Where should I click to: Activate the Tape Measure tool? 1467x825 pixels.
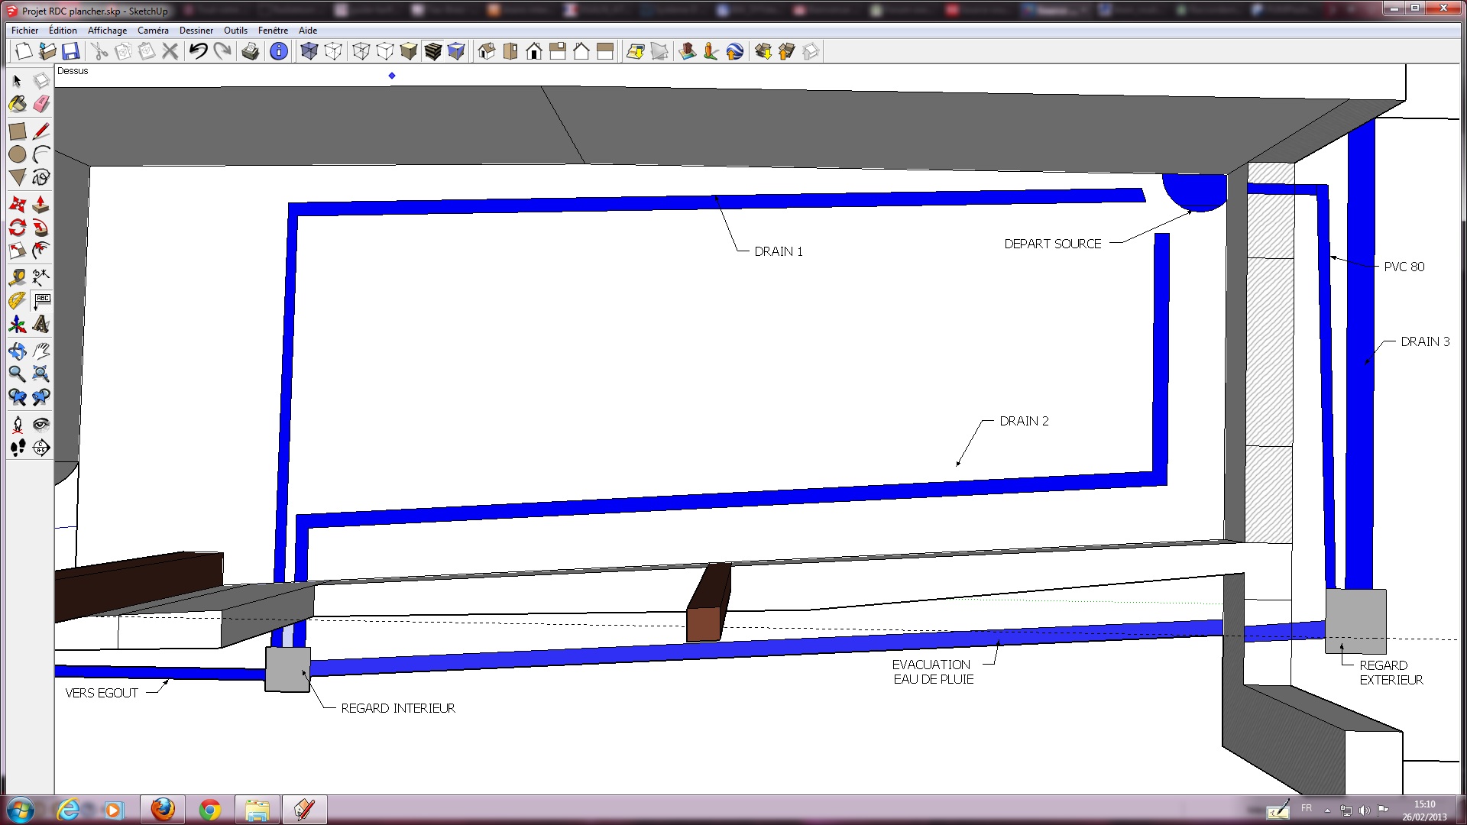(x=18, y=277)
